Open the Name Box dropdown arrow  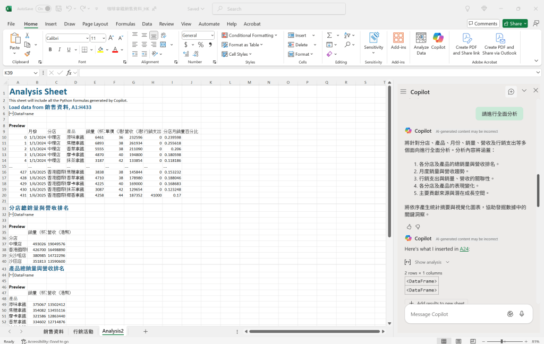(36, 73)
